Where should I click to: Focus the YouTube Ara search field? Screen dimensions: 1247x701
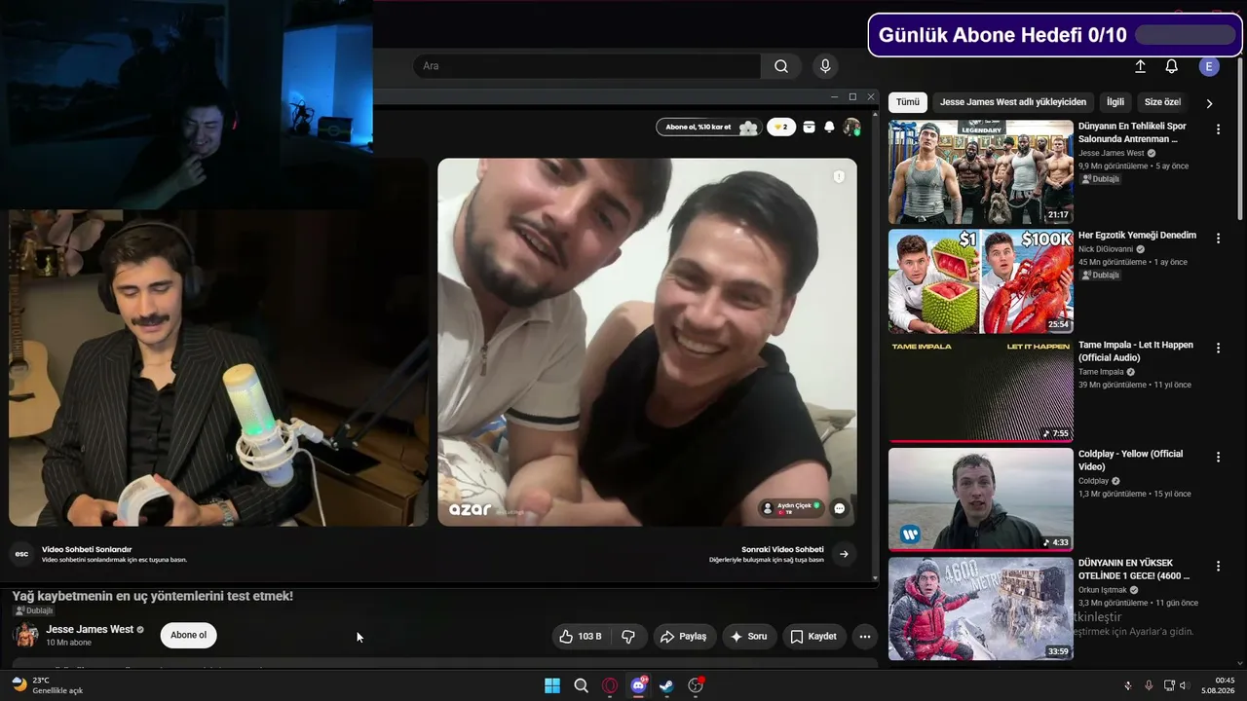(x=587, y=66)
